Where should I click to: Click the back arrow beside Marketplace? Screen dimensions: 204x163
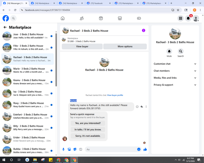(5, 27)
